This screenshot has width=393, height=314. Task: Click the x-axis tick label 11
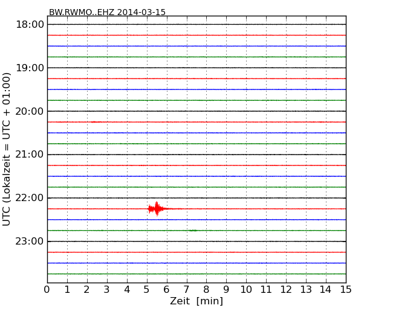pos(266,290)
